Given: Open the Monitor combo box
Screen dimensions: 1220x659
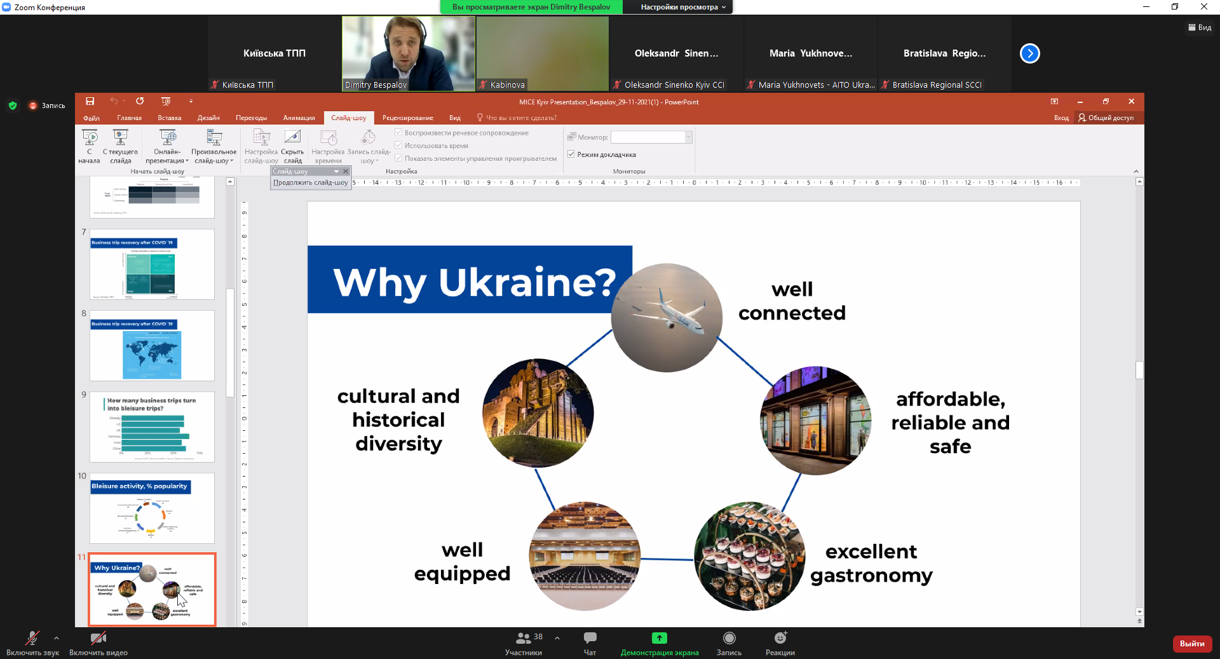Looking at the screenshot, I should point(651,137).
